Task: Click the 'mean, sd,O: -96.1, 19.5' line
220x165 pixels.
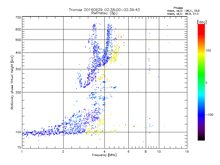Action: (x=183, y=11)
